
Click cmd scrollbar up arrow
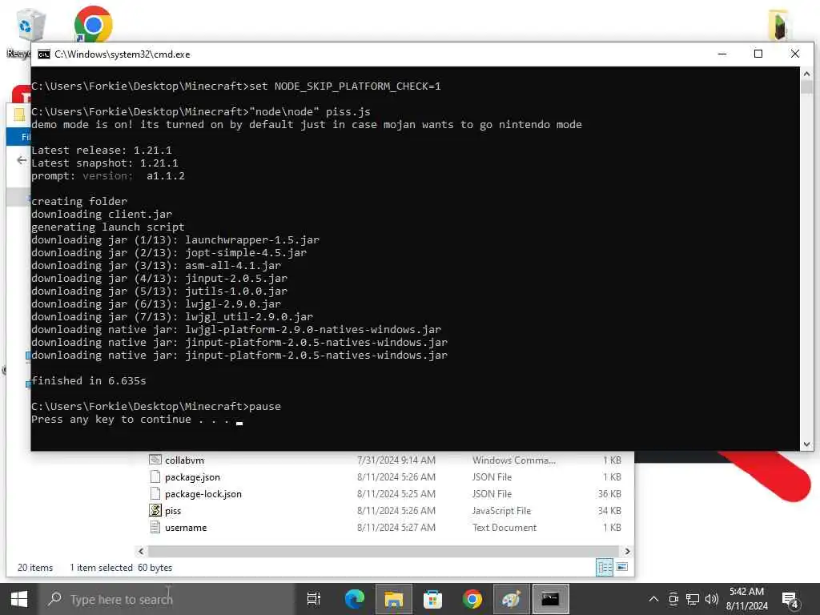click(x=806, y=73)
